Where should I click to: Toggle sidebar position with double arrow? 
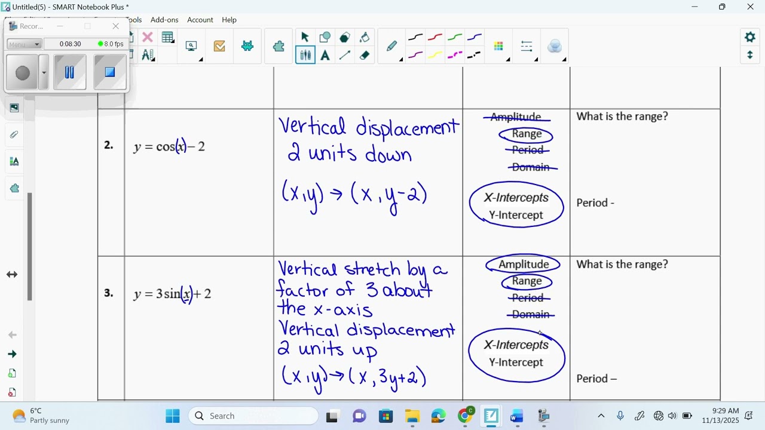click(x=12, y=275)
